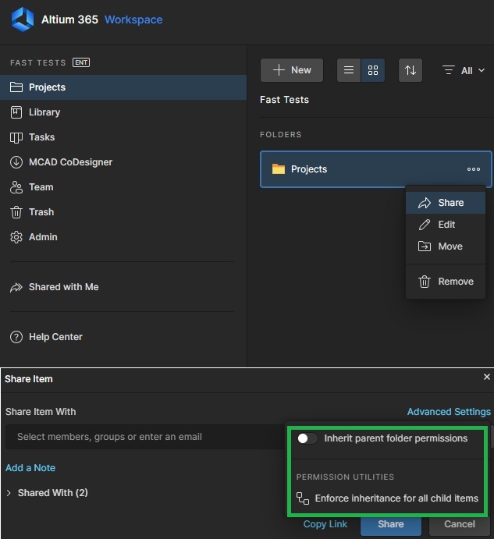
Task: Click the Cancel button
Action: (459, 524)
